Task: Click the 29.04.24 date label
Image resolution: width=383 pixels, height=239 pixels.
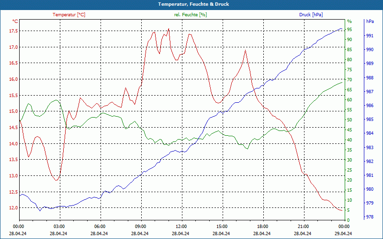Action: click(343, 233)
